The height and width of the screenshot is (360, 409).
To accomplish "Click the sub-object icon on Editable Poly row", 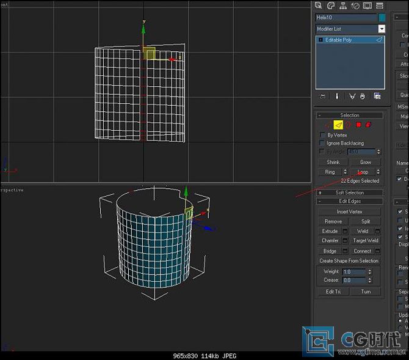I will tap(379, 40).
